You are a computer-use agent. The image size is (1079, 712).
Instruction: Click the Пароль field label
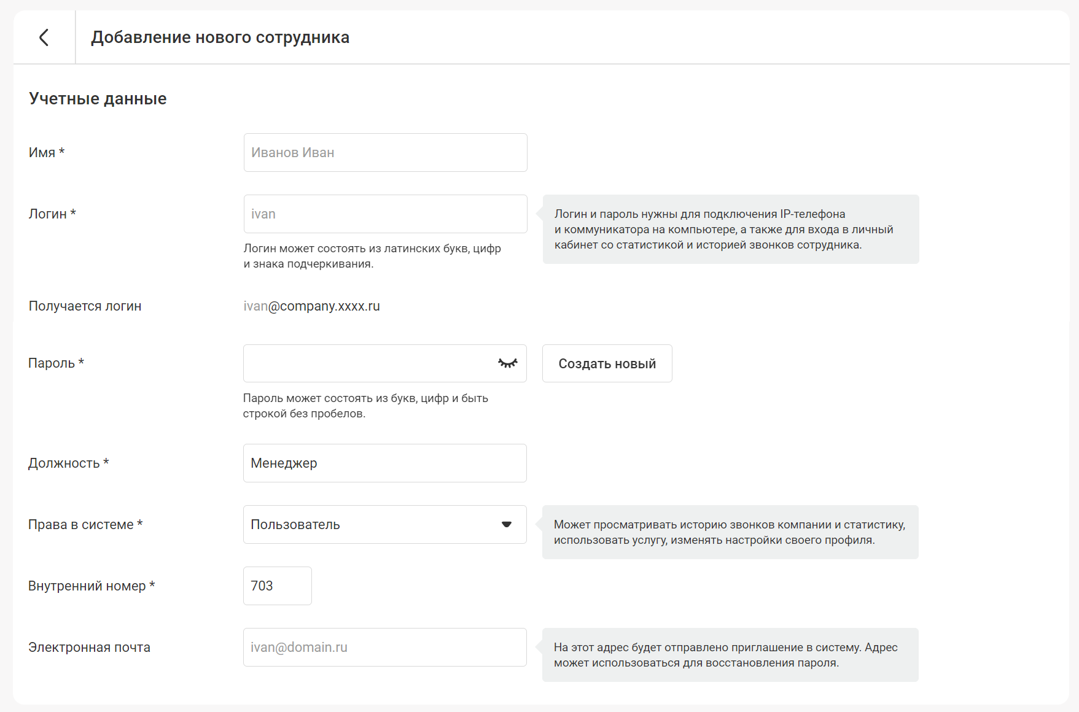[56, 363]
